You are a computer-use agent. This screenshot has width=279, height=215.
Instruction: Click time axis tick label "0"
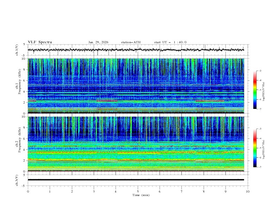pos(28,191)
